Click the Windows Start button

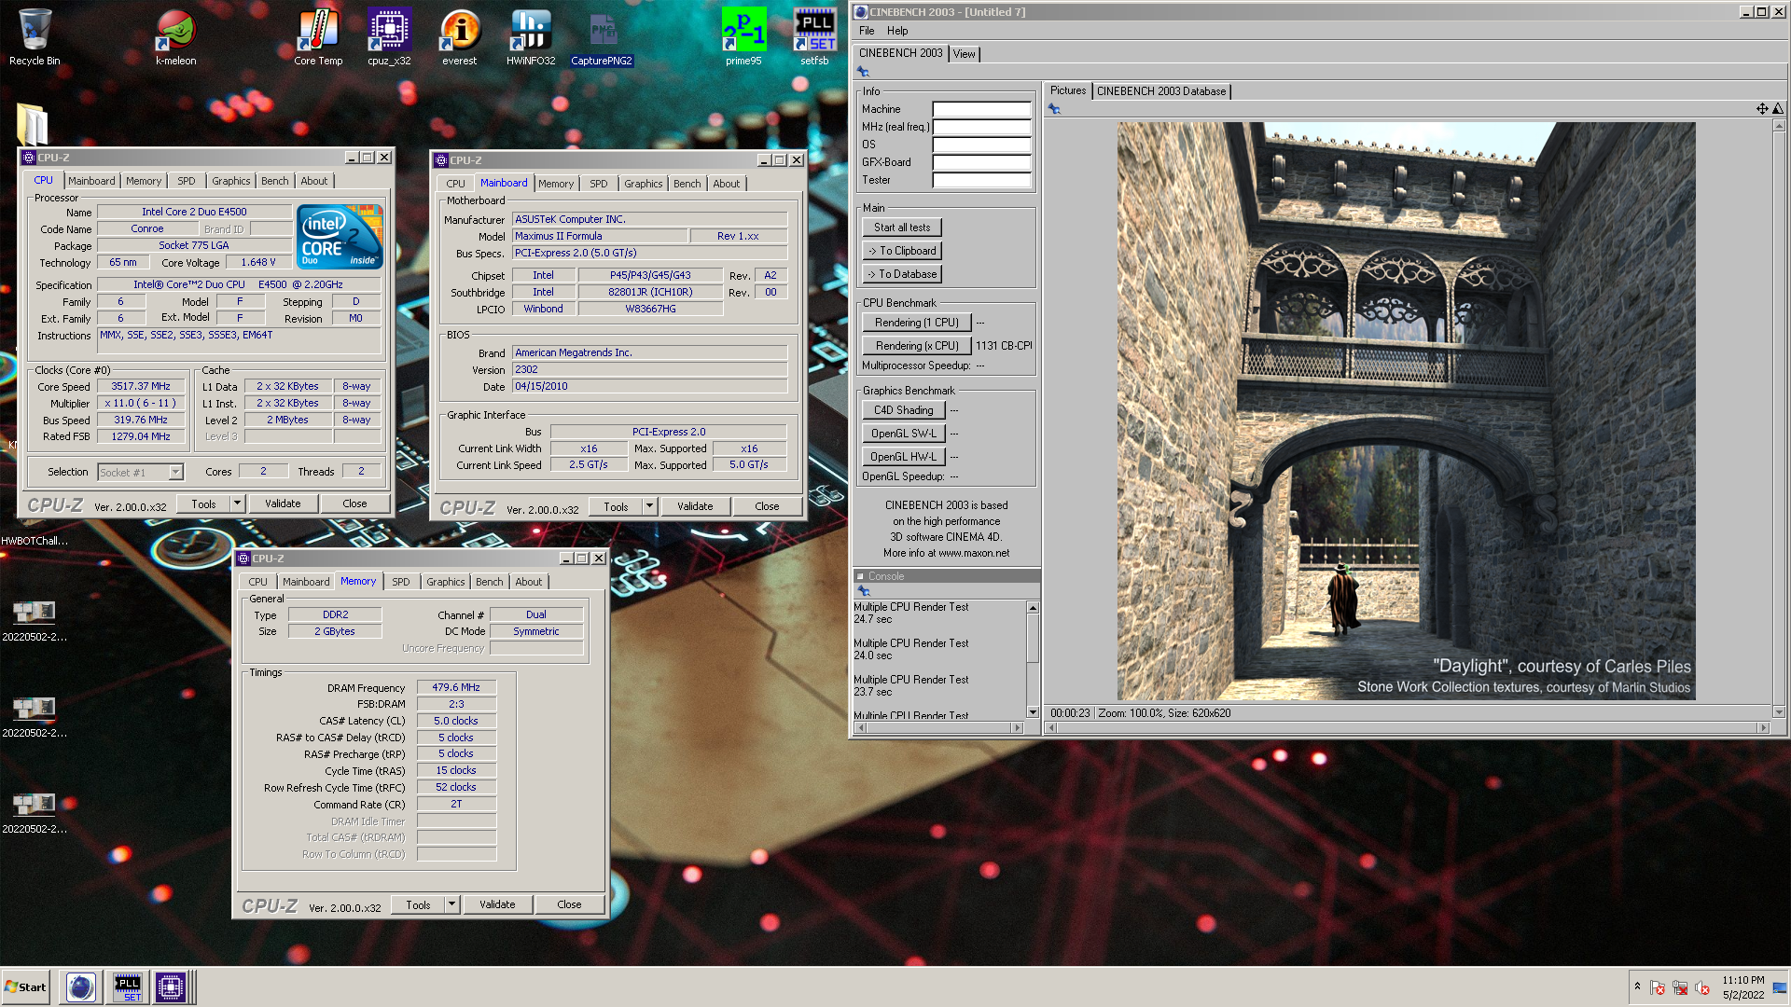(26, 986)
